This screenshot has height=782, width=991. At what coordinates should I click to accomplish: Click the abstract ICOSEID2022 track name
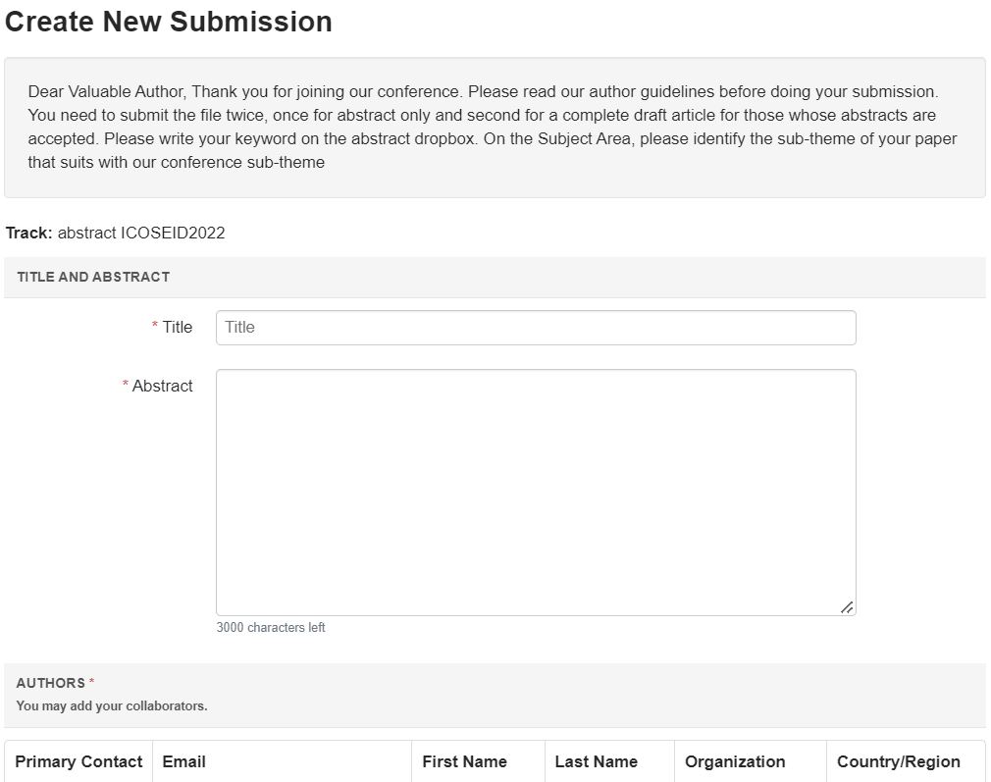tap(141, 233)
